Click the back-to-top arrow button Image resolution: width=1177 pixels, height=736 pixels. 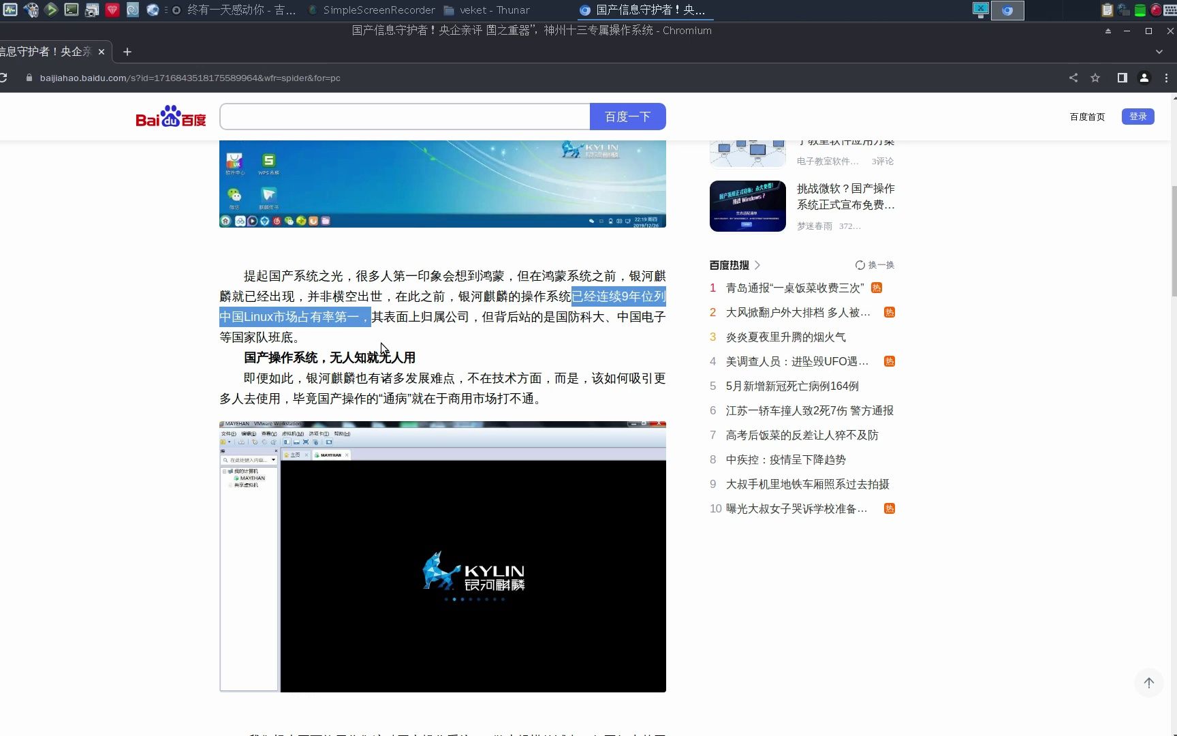click(x=1148, y=683)
